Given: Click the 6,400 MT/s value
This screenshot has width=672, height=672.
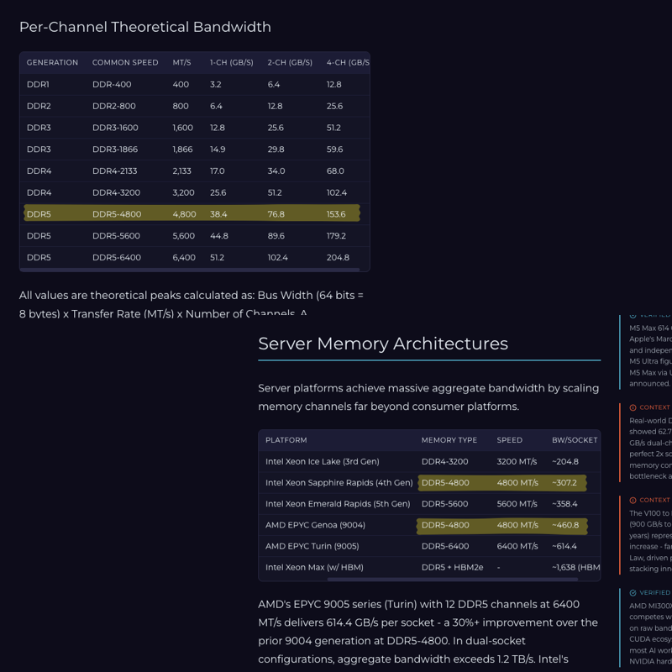Looking at the screenshot, I should 183,257.
